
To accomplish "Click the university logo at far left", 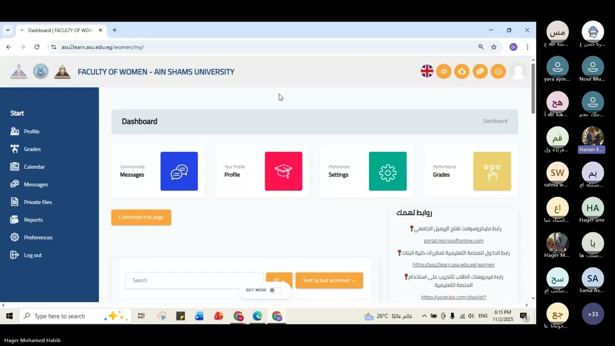I will coord(19,72).
